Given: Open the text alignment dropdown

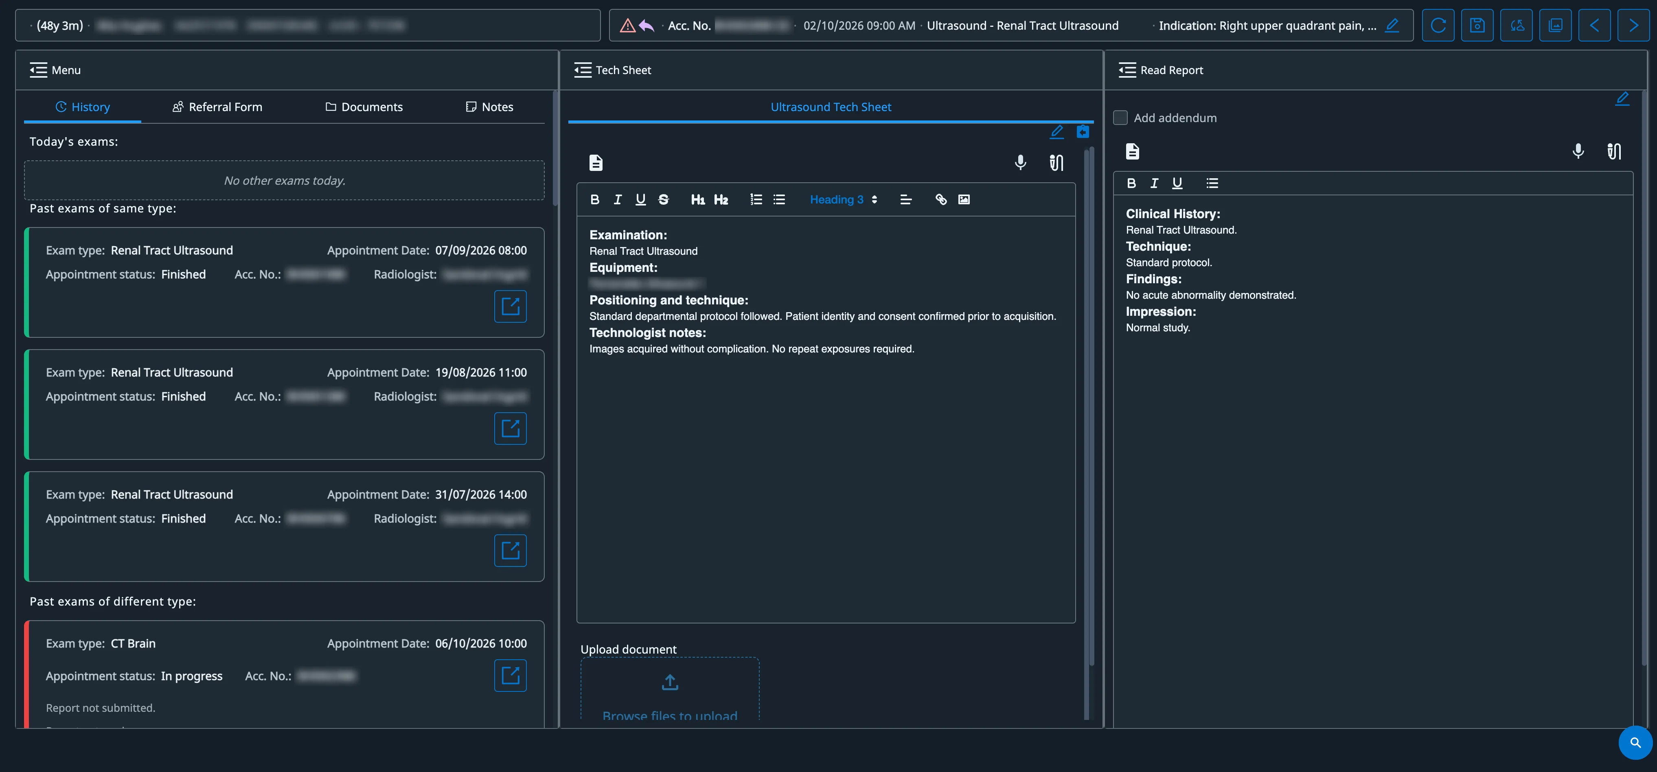Looking at the screenshot, I should pyautogui.click(x=906, y=199).
